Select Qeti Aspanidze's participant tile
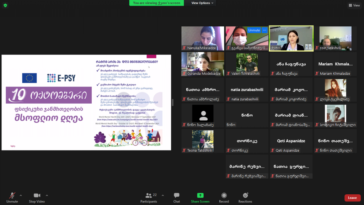The image size is (364, 205). pos(291,141)
